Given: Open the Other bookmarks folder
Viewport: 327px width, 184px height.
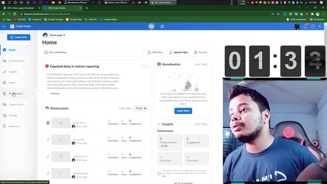Looking at the screenshot, I should point(296,19).
